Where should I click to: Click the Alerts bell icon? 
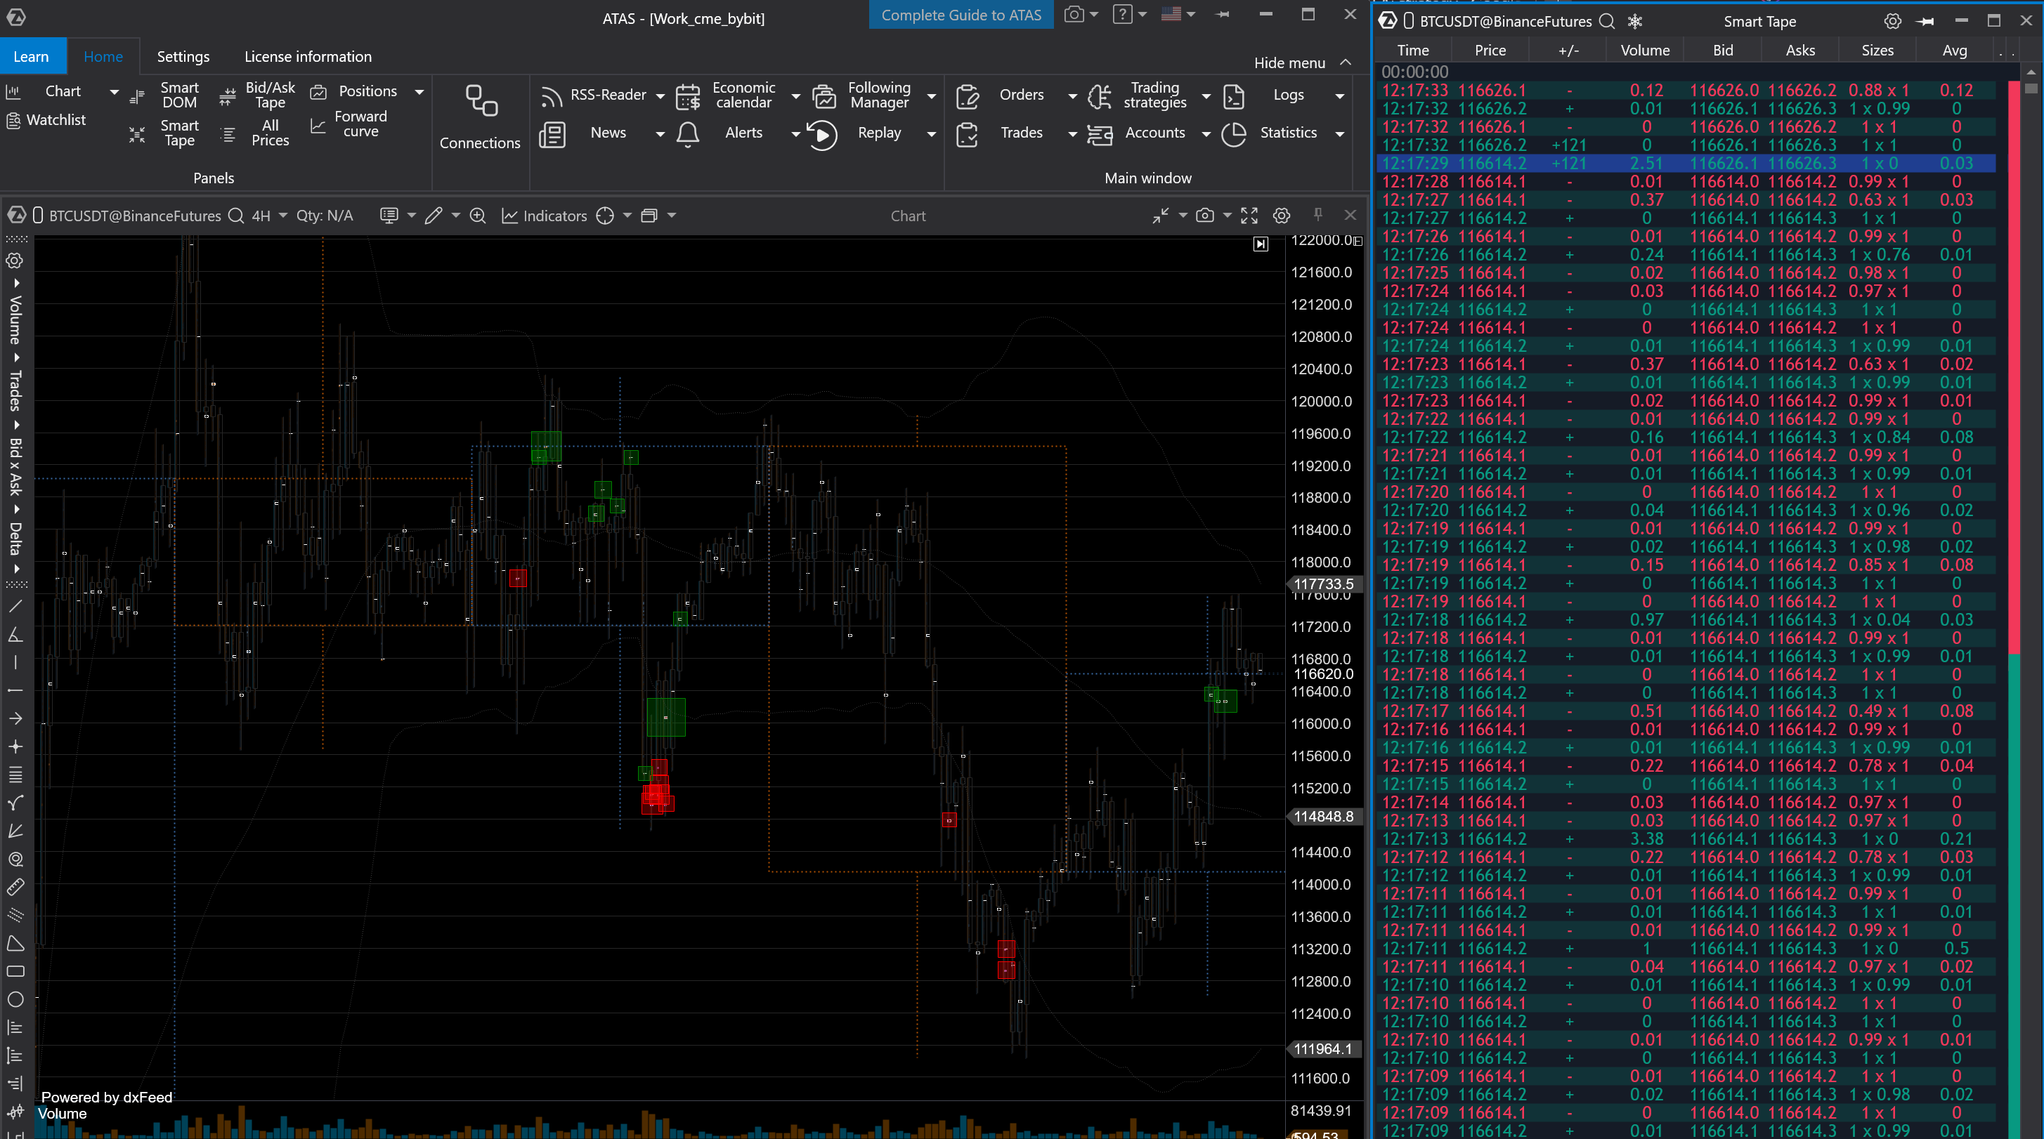(x=687, y=134)
